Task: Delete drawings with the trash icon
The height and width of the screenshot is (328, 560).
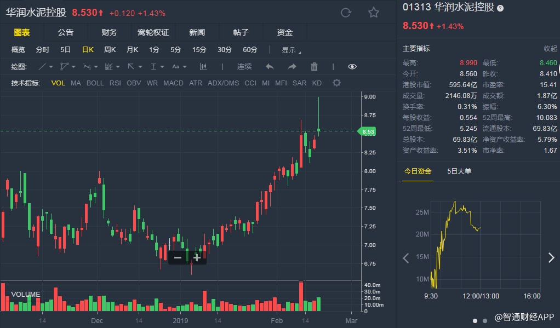Action: coord(314,67)
